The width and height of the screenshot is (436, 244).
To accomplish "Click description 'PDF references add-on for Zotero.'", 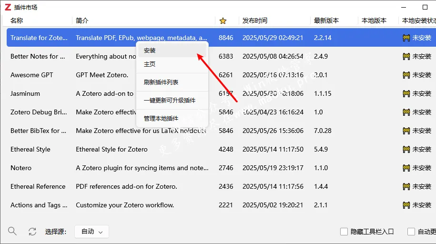I will coord(127,187).
